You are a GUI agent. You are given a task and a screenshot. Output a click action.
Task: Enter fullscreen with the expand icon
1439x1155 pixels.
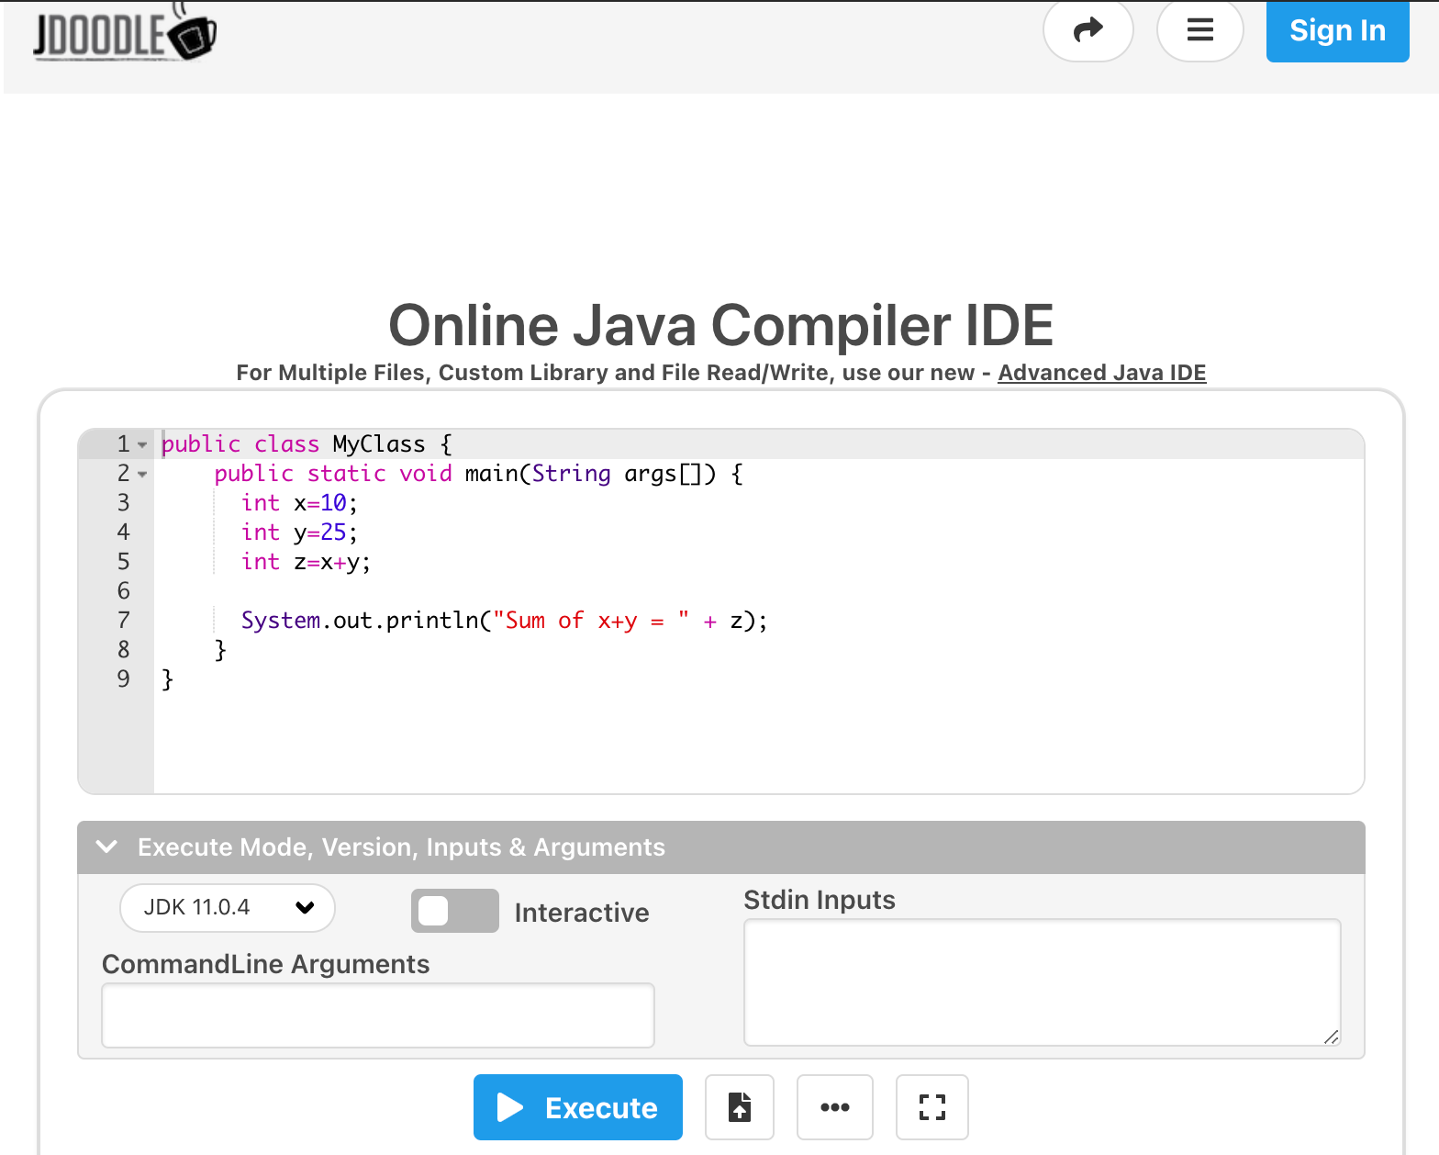tap(932, 1107)
